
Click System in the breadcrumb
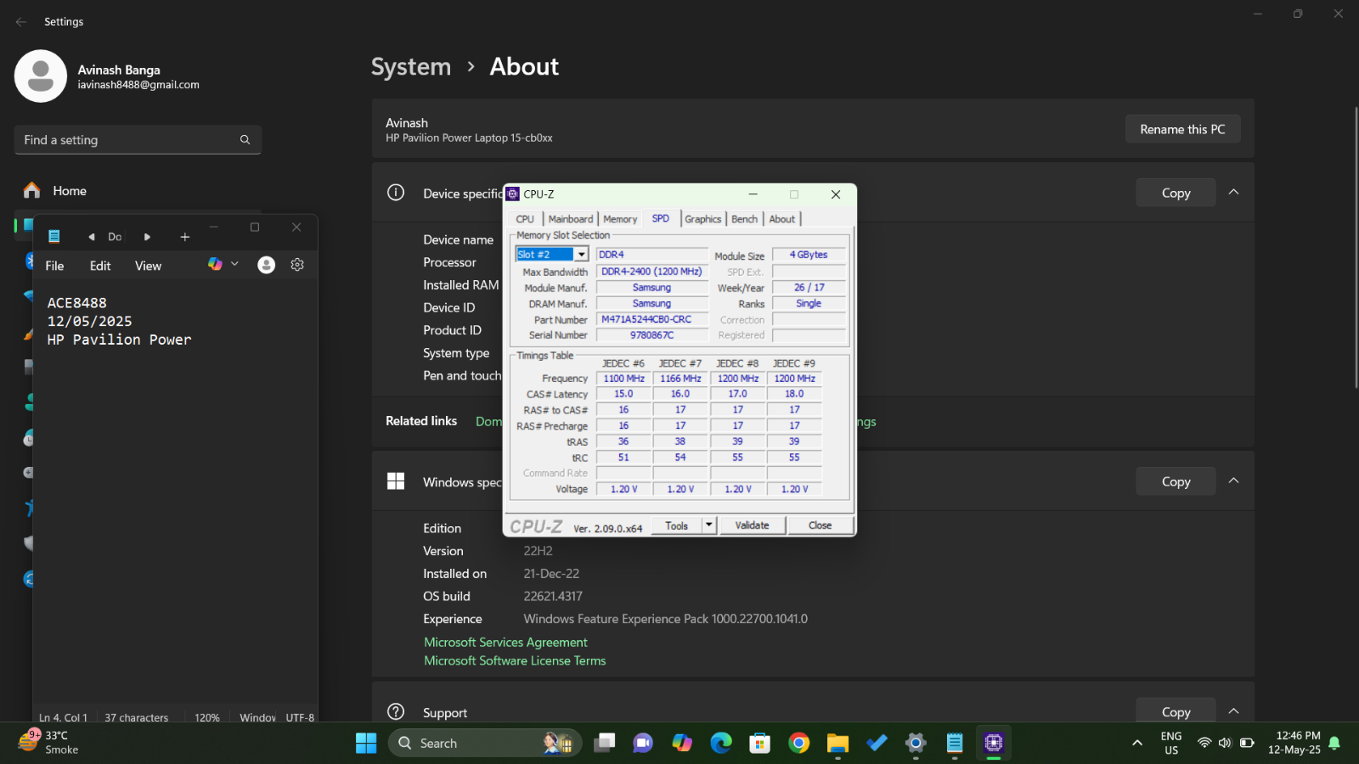tap(411, 66)
